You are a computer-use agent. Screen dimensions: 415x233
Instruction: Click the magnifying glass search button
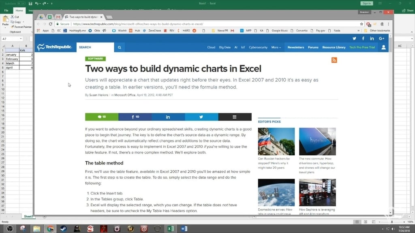(120, 47)
